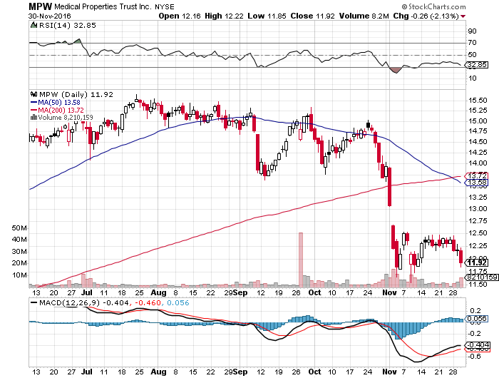
Task: Click the MA(200) 13.72 legend text
Action: coord(61,110)
